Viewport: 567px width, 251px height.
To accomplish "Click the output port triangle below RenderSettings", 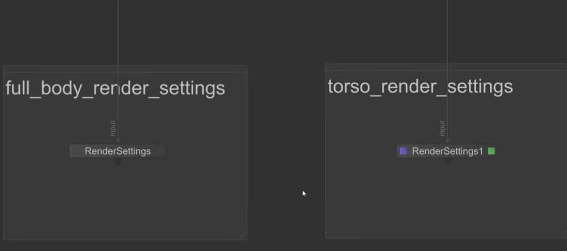I will click(117, 161).
